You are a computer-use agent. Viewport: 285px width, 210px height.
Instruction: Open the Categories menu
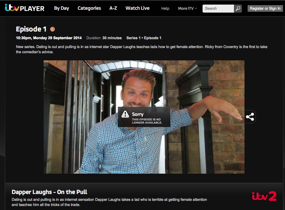pos(89,8)
